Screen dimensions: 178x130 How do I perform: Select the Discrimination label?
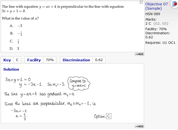[x=76, y=60]
